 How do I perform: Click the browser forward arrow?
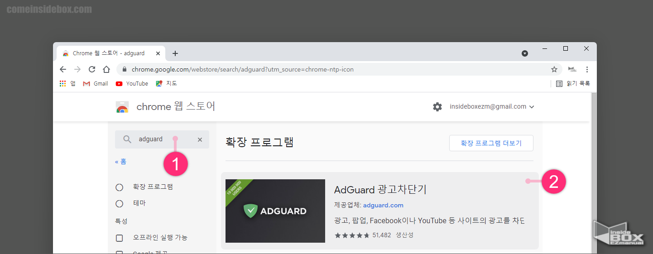coord(77,69)
